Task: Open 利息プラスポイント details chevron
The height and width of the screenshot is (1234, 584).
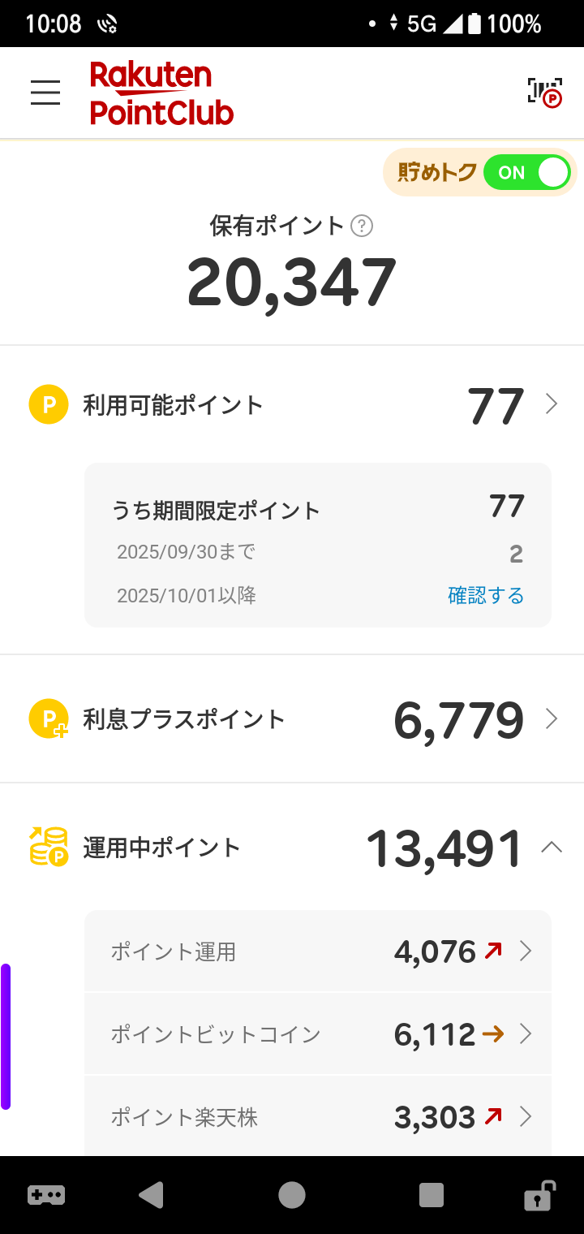Action: (552, 719)
